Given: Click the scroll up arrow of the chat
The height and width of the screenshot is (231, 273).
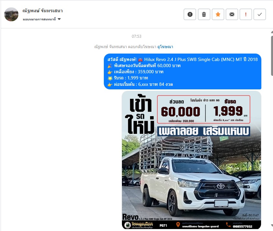Looking at the screenshot, I should [272, 32].
